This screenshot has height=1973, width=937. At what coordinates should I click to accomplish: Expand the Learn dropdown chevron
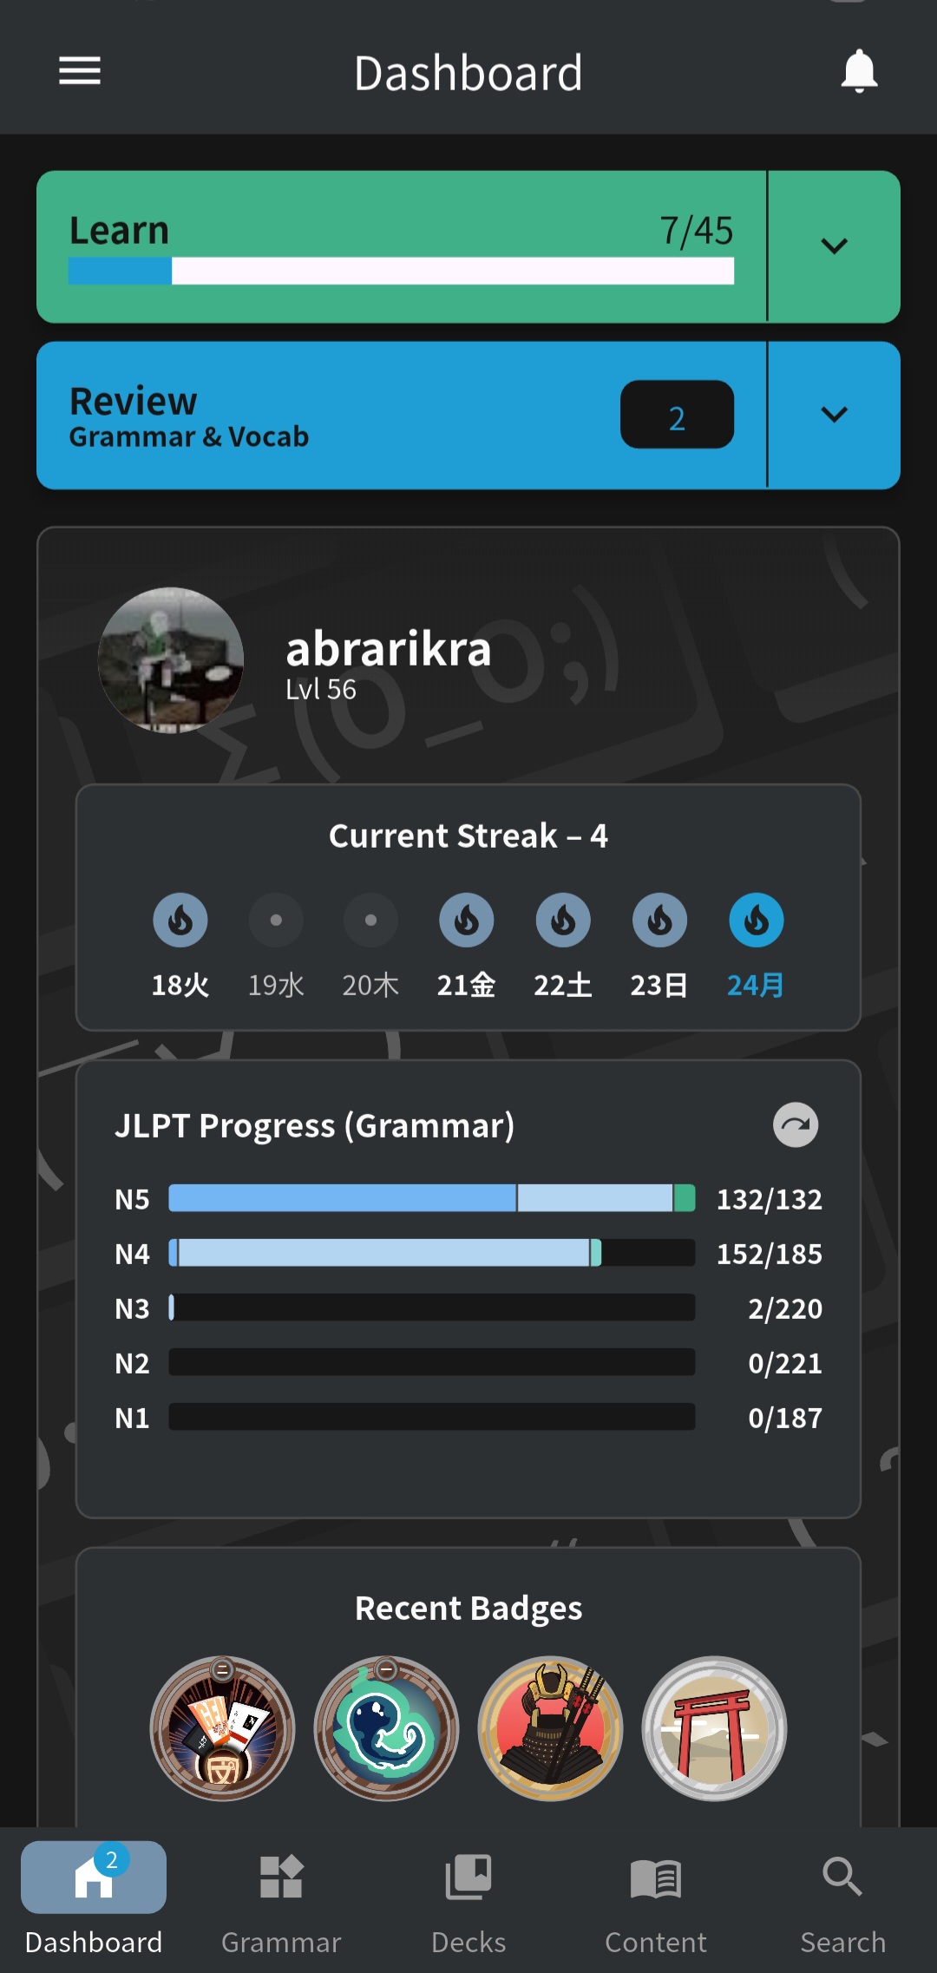click(x=834, y=246)
